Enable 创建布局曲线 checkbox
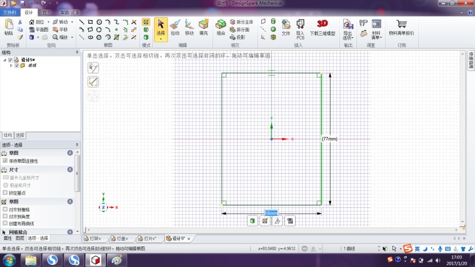Viewport: 475px width, 267px height. (5, 223)
